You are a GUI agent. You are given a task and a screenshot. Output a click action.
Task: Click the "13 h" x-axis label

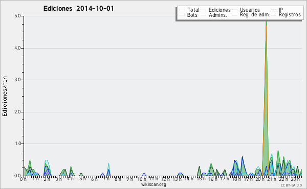(x=177, y=179)
